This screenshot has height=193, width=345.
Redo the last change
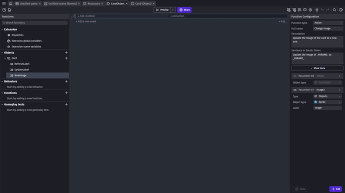point(327,10)
